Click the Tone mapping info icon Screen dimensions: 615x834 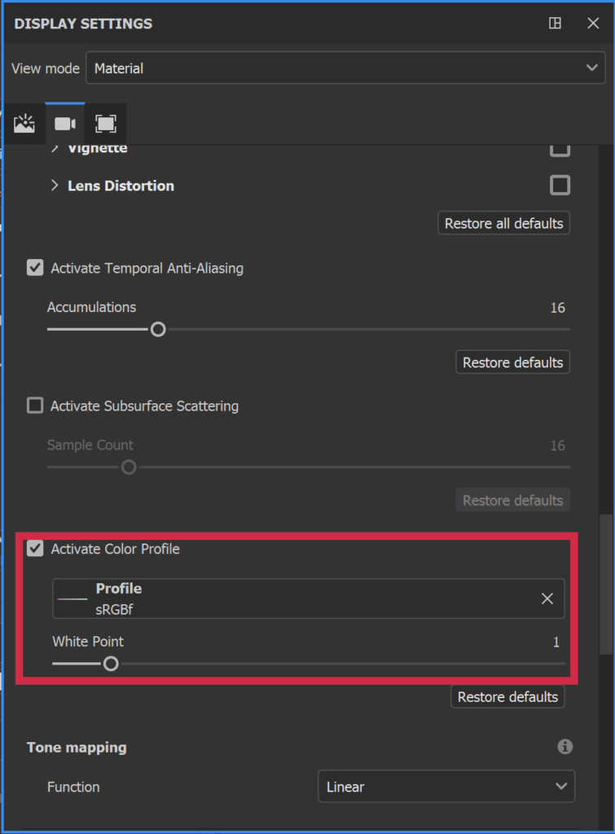click(x=564, y=746)
